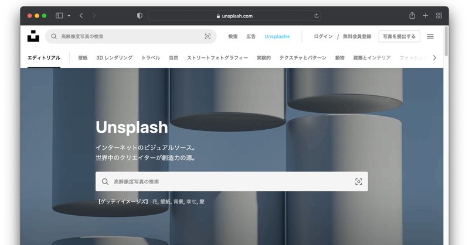Click the Unsplash logo icon

[33, 36]
